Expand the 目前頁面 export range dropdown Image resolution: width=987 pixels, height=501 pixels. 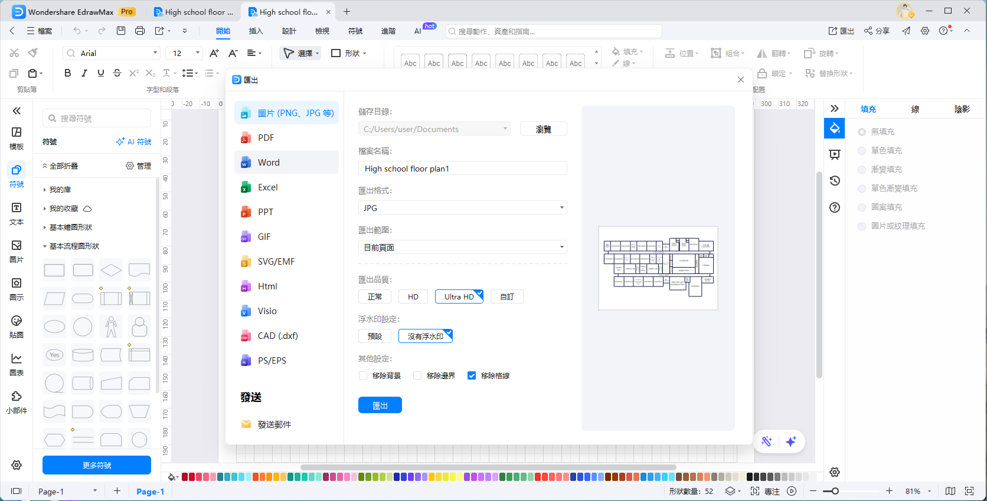[462, 248]
